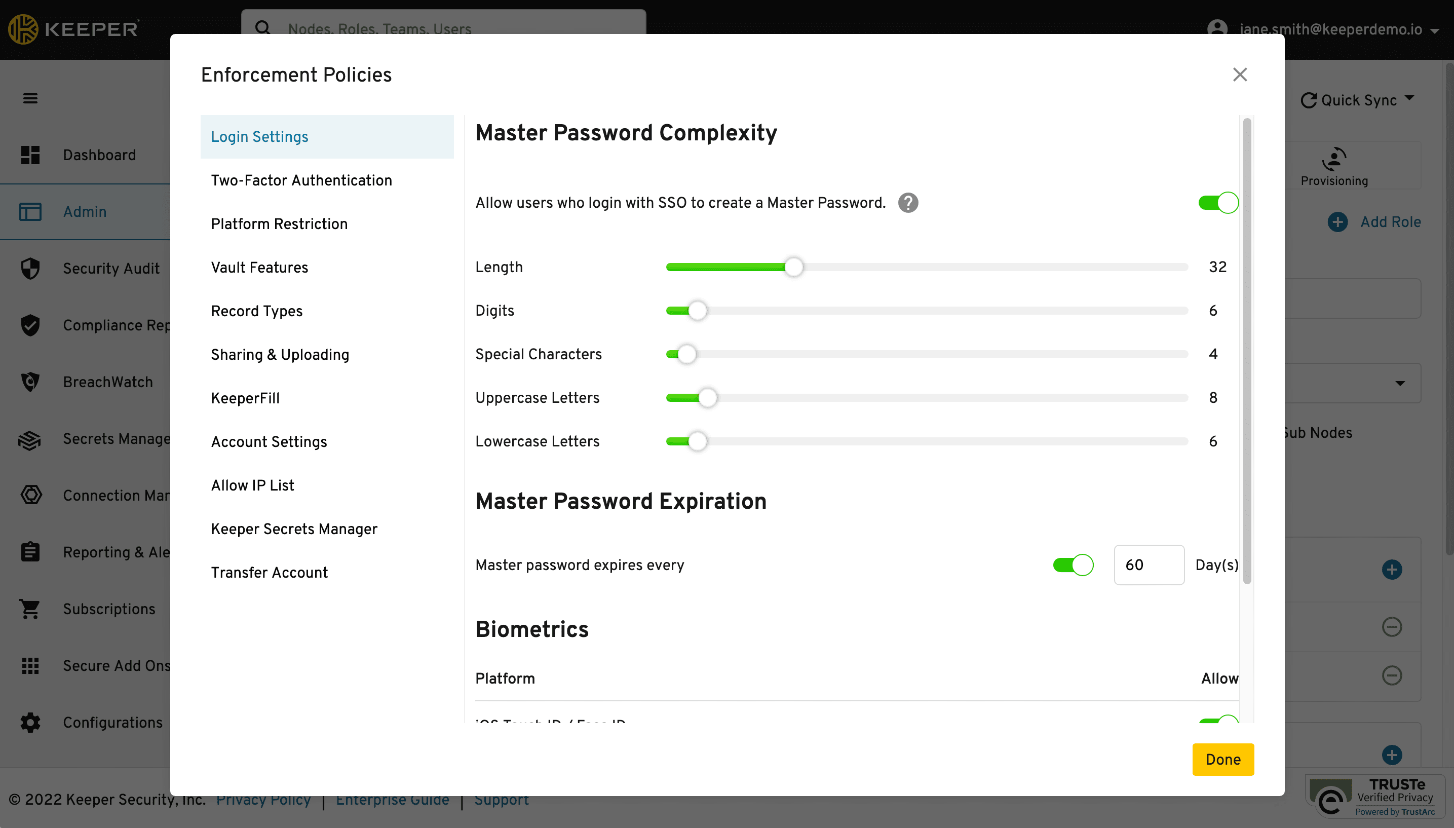
Task: Click the Done button
Action: [1222, 759]
